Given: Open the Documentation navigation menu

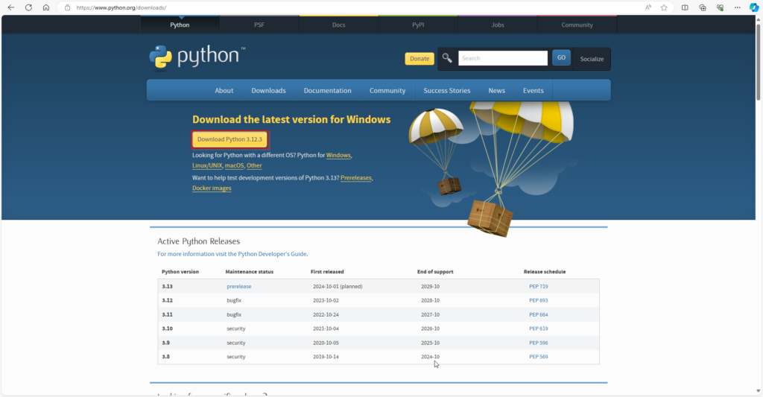Looking at the screenshot, I should pyautogui.click(x=328, y=90).
